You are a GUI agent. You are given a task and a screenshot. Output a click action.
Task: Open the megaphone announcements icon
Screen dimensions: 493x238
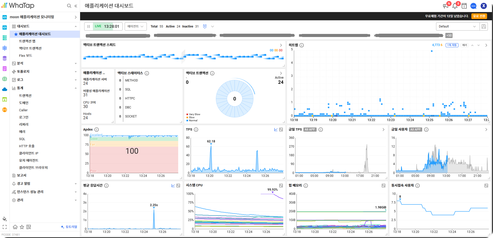pos(445,6)
